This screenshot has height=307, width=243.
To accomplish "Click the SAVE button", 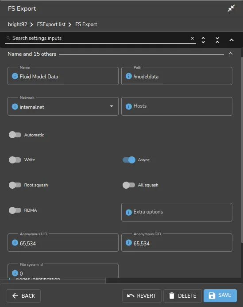I will 220,295.
